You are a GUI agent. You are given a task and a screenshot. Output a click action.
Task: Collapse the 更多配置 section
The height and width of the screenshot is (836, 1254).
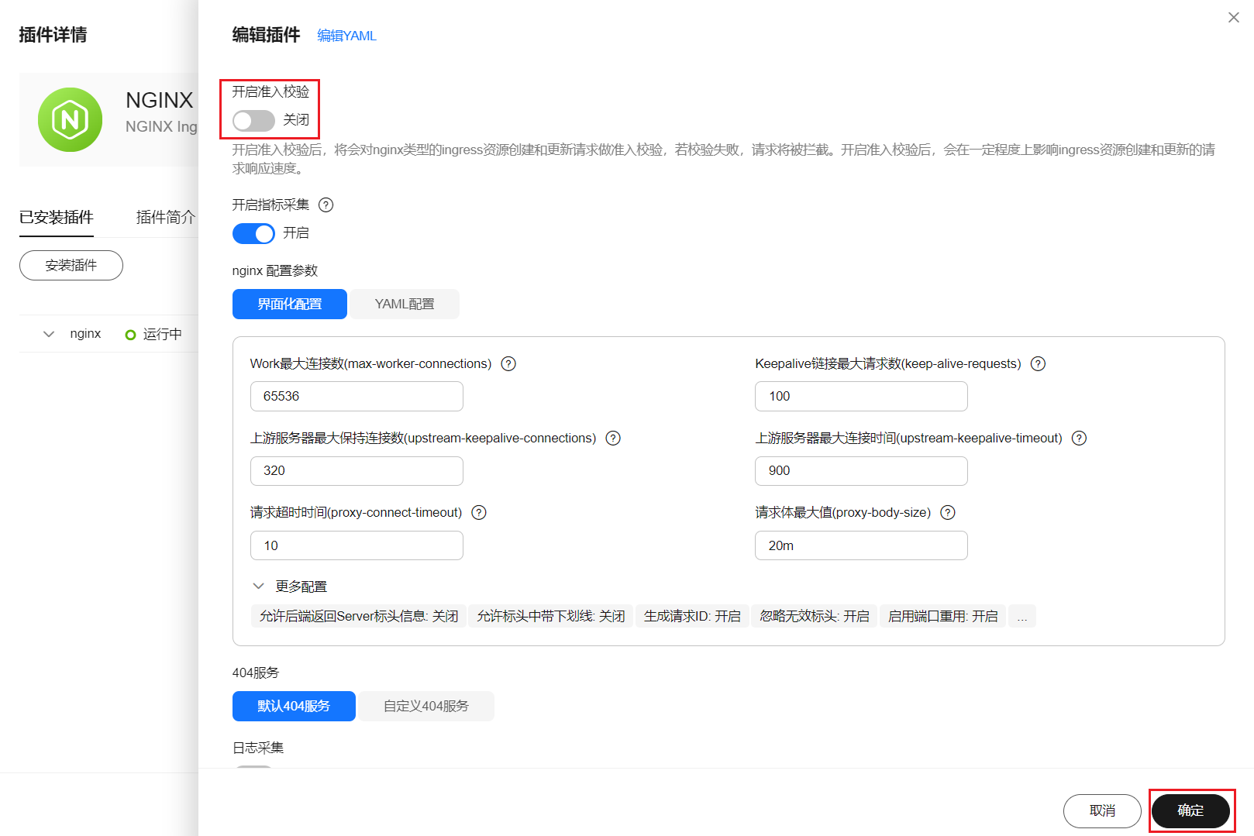pos(259,587)
